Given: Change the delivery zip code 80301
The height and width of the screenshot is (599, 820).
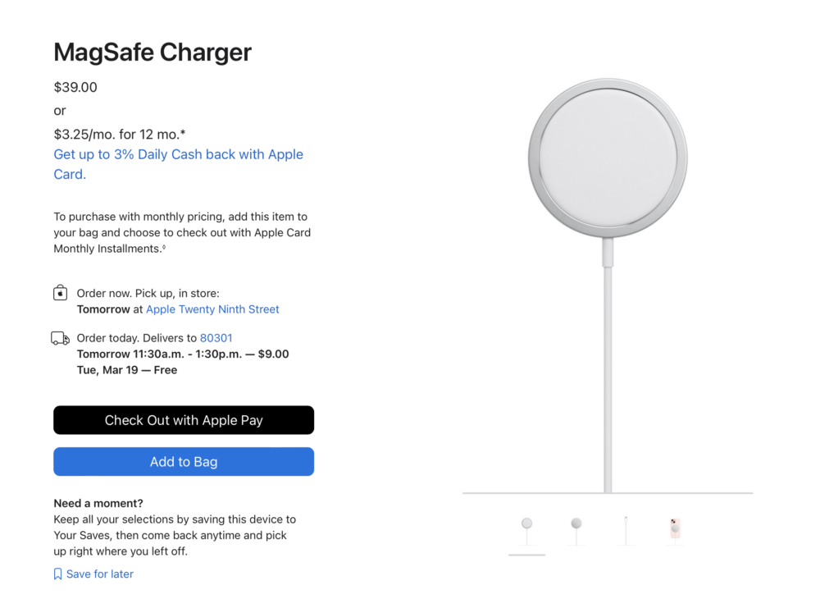Looking at the screenshot, I should [216, 338].
